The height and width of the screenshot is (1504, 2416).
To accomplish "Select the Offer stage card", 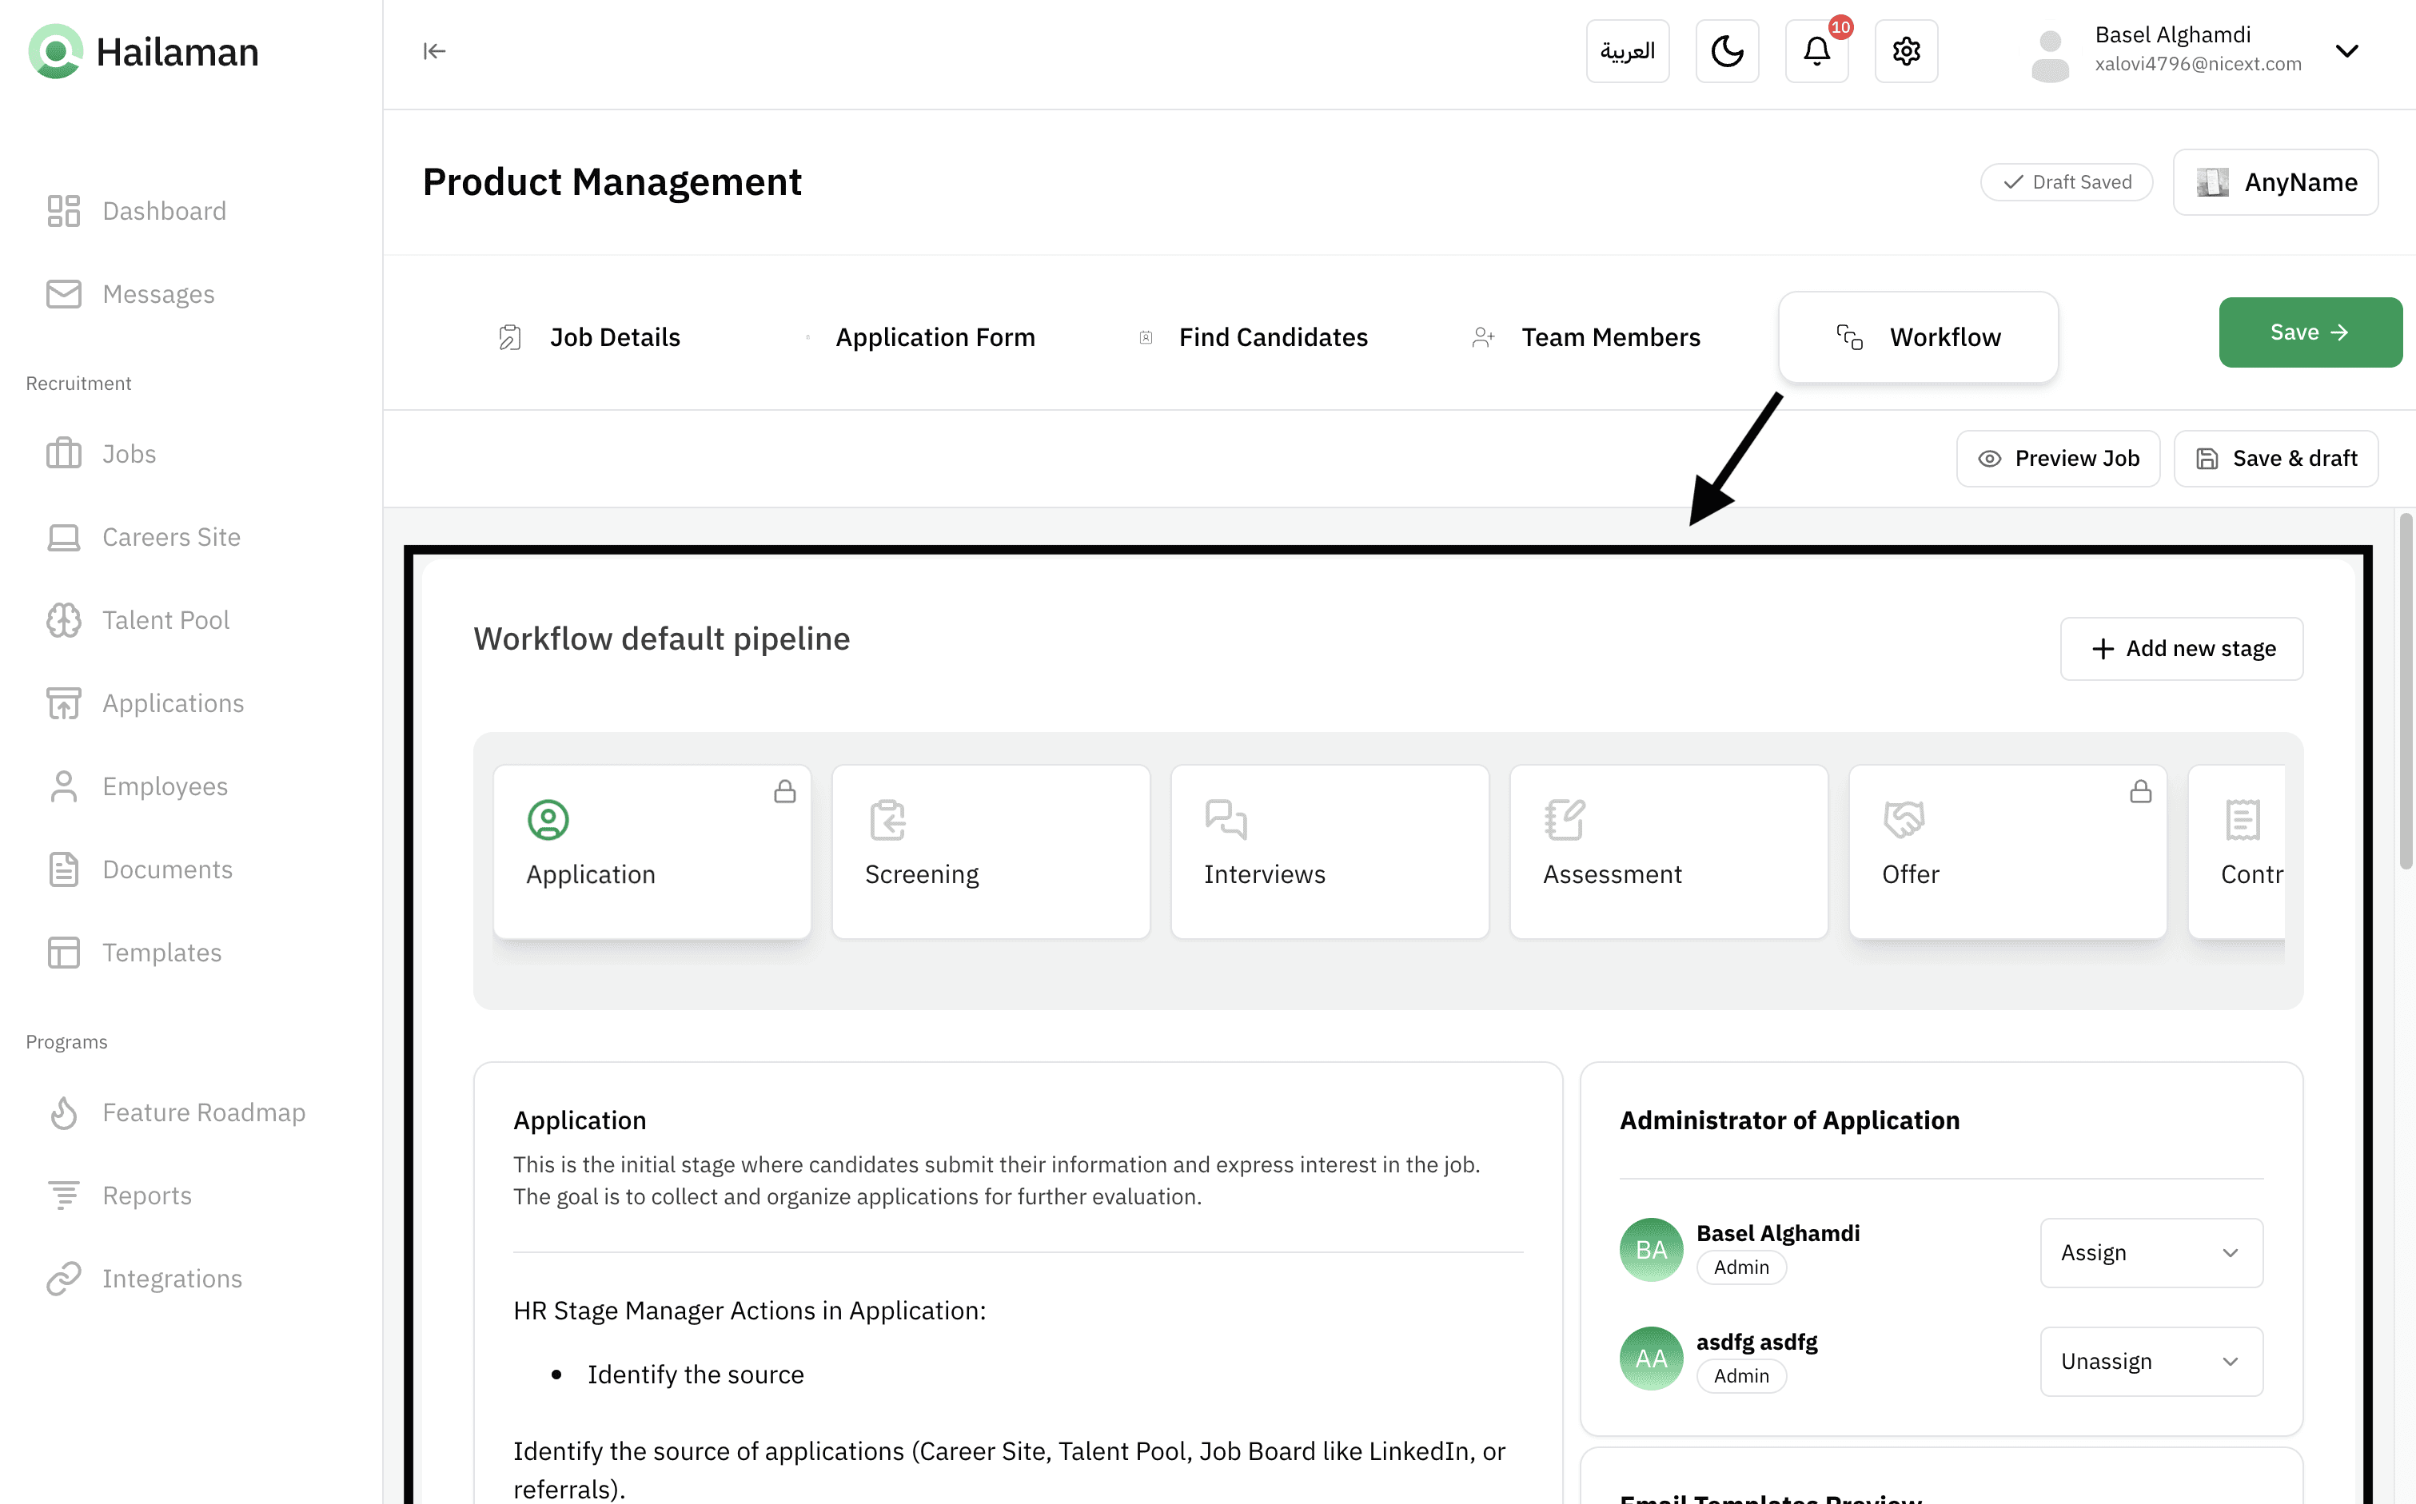I will (2007, 850).
